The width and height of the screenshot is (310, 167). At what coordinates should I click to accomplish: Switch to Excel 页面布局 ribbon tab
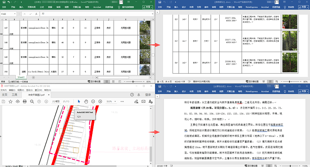pyautogui.click(x=31, y=7)
